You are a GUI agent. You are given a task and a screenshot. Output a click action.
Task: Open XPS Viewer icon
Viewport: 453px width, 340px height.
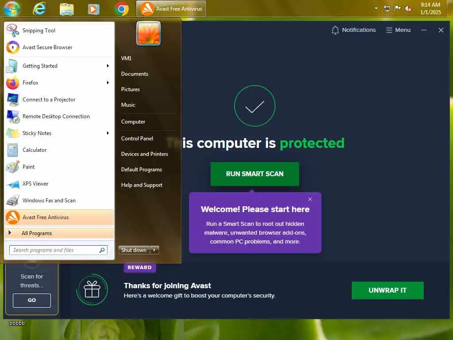[13, 184]
